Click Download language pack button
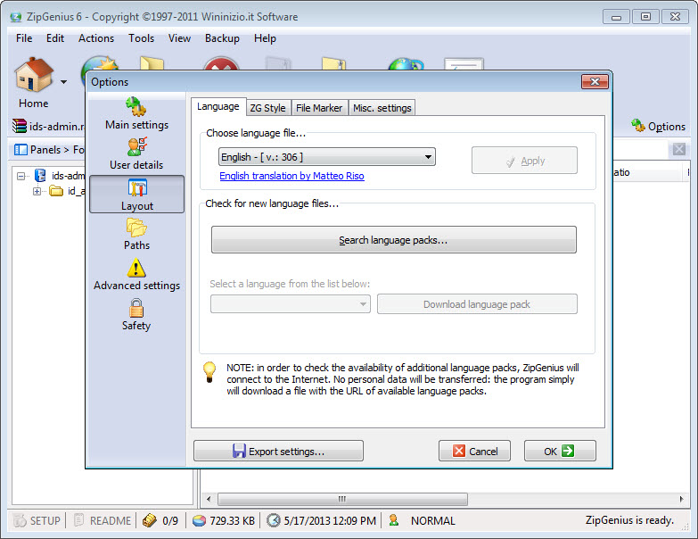The height and width of the screenshot is (539, 698). [x=477, y=303]
